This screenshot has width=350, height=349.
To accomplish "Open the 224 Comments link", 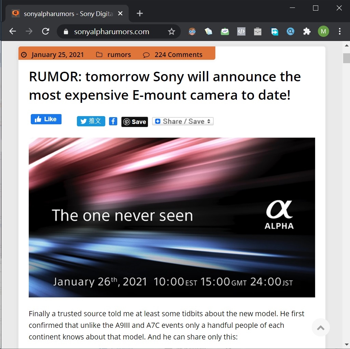I will (x=178, y=55).
